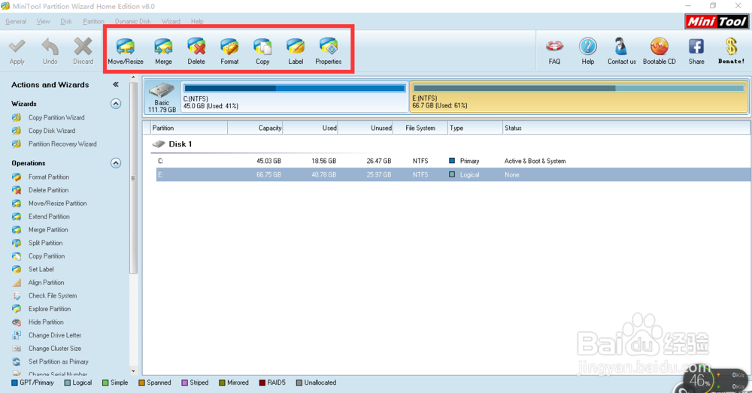Click the Copy toolbar icon
This screenshot has width=752, height=393.
click(x=262, y=47)
